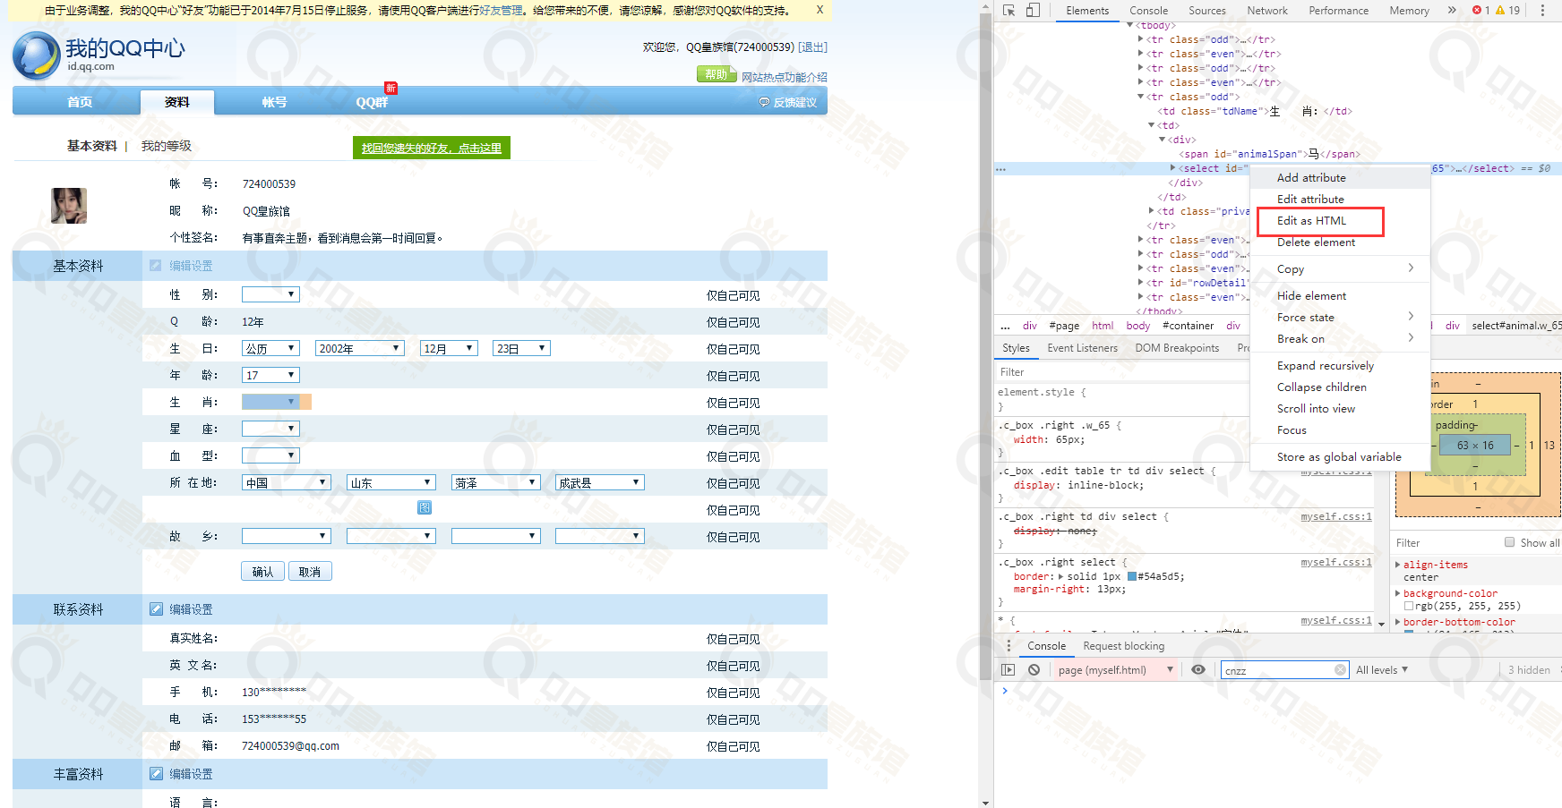Click the map icon under location row

click(425, 508)
